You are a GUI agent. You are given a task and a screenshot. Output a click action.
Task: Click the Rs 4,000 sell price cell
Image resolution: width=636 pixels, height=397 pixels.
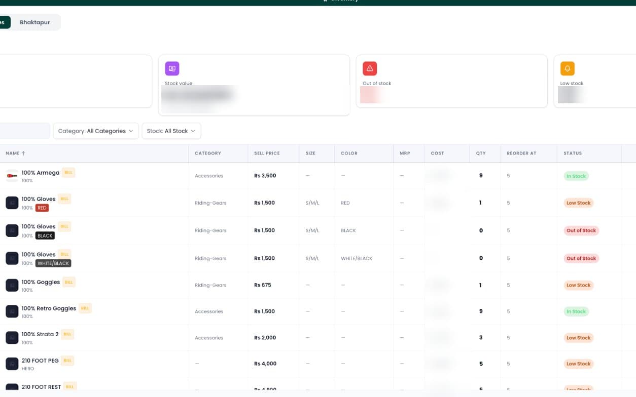point(265,364)
